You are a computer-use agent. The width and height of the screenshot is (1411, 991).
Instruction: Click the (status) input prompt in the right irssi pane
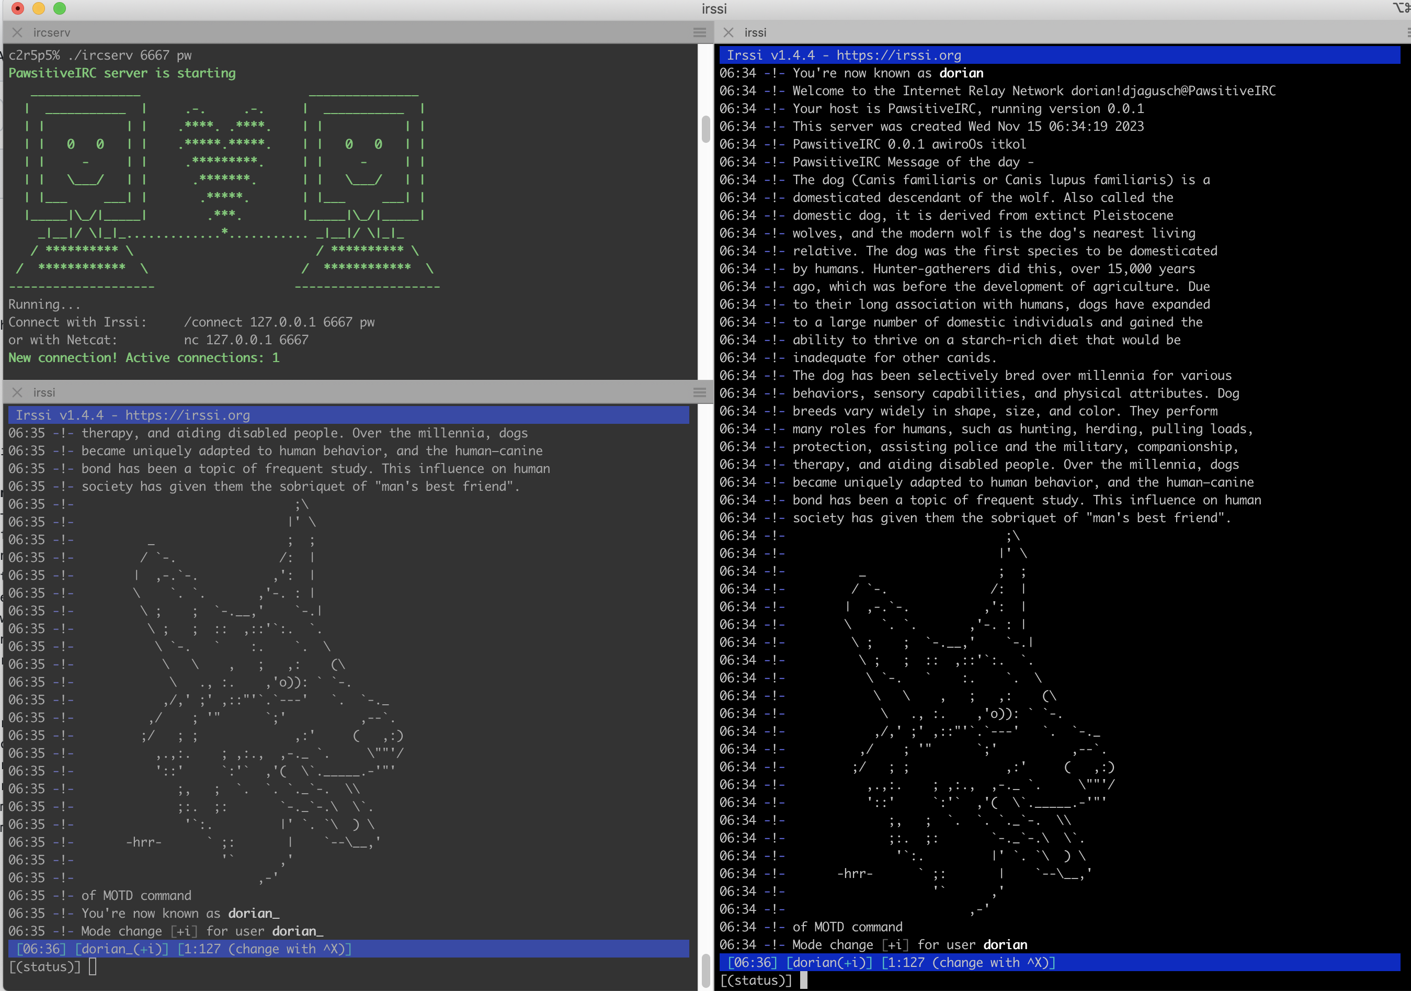756,980
